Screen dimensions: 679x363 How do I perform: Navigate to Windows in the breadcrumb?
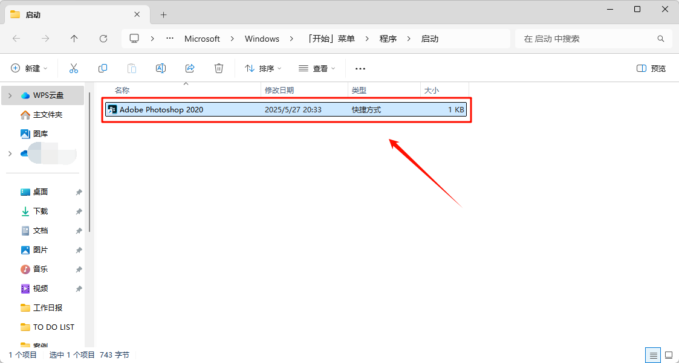(262, 39)
